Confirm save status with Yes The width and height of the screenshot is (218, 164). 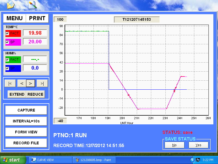point(198,145)
